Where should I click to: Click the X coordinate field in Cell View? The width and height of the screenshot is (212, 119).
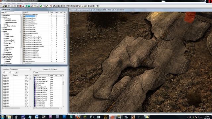6,72
